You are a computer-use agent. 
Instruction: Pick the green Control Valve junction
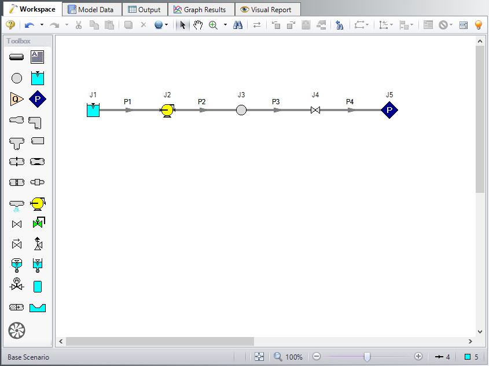coord(39,222)
